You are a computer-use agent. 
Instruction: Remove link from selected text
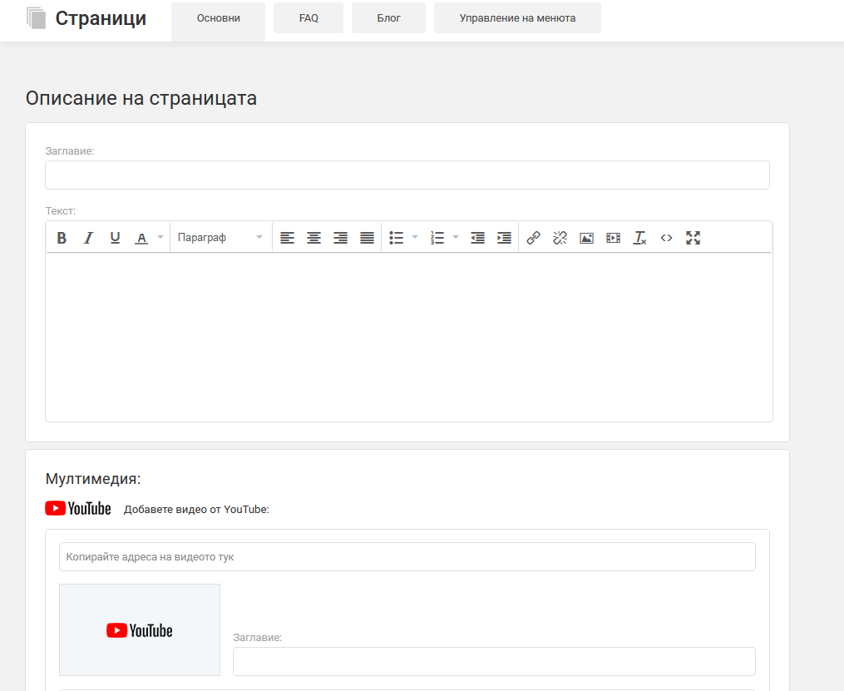point(560,238)
